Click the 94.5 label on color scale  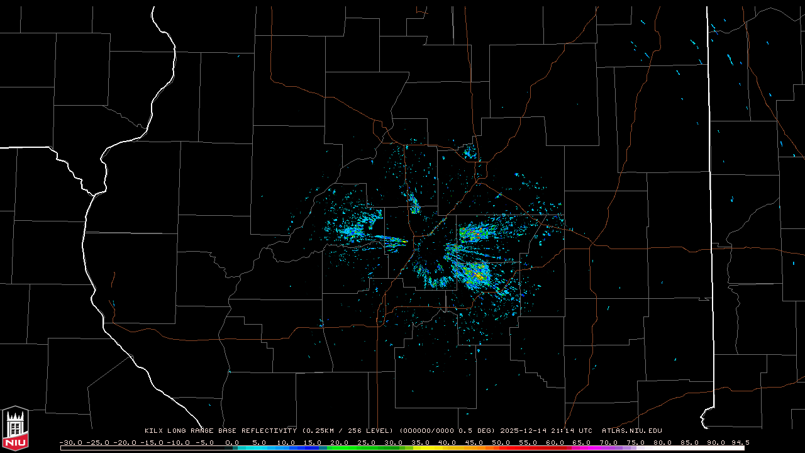point(739,442)
